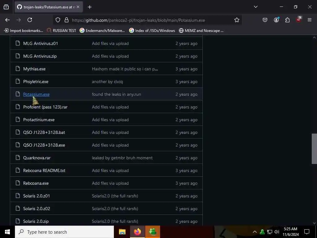
Task: Open Rebcoana README.txt file
Action: (44, 171)
